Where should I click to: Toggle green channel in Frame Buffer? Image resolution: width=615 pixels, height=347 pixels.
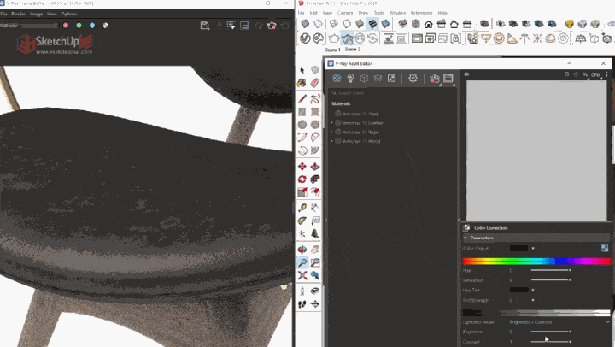coord(79,25)
